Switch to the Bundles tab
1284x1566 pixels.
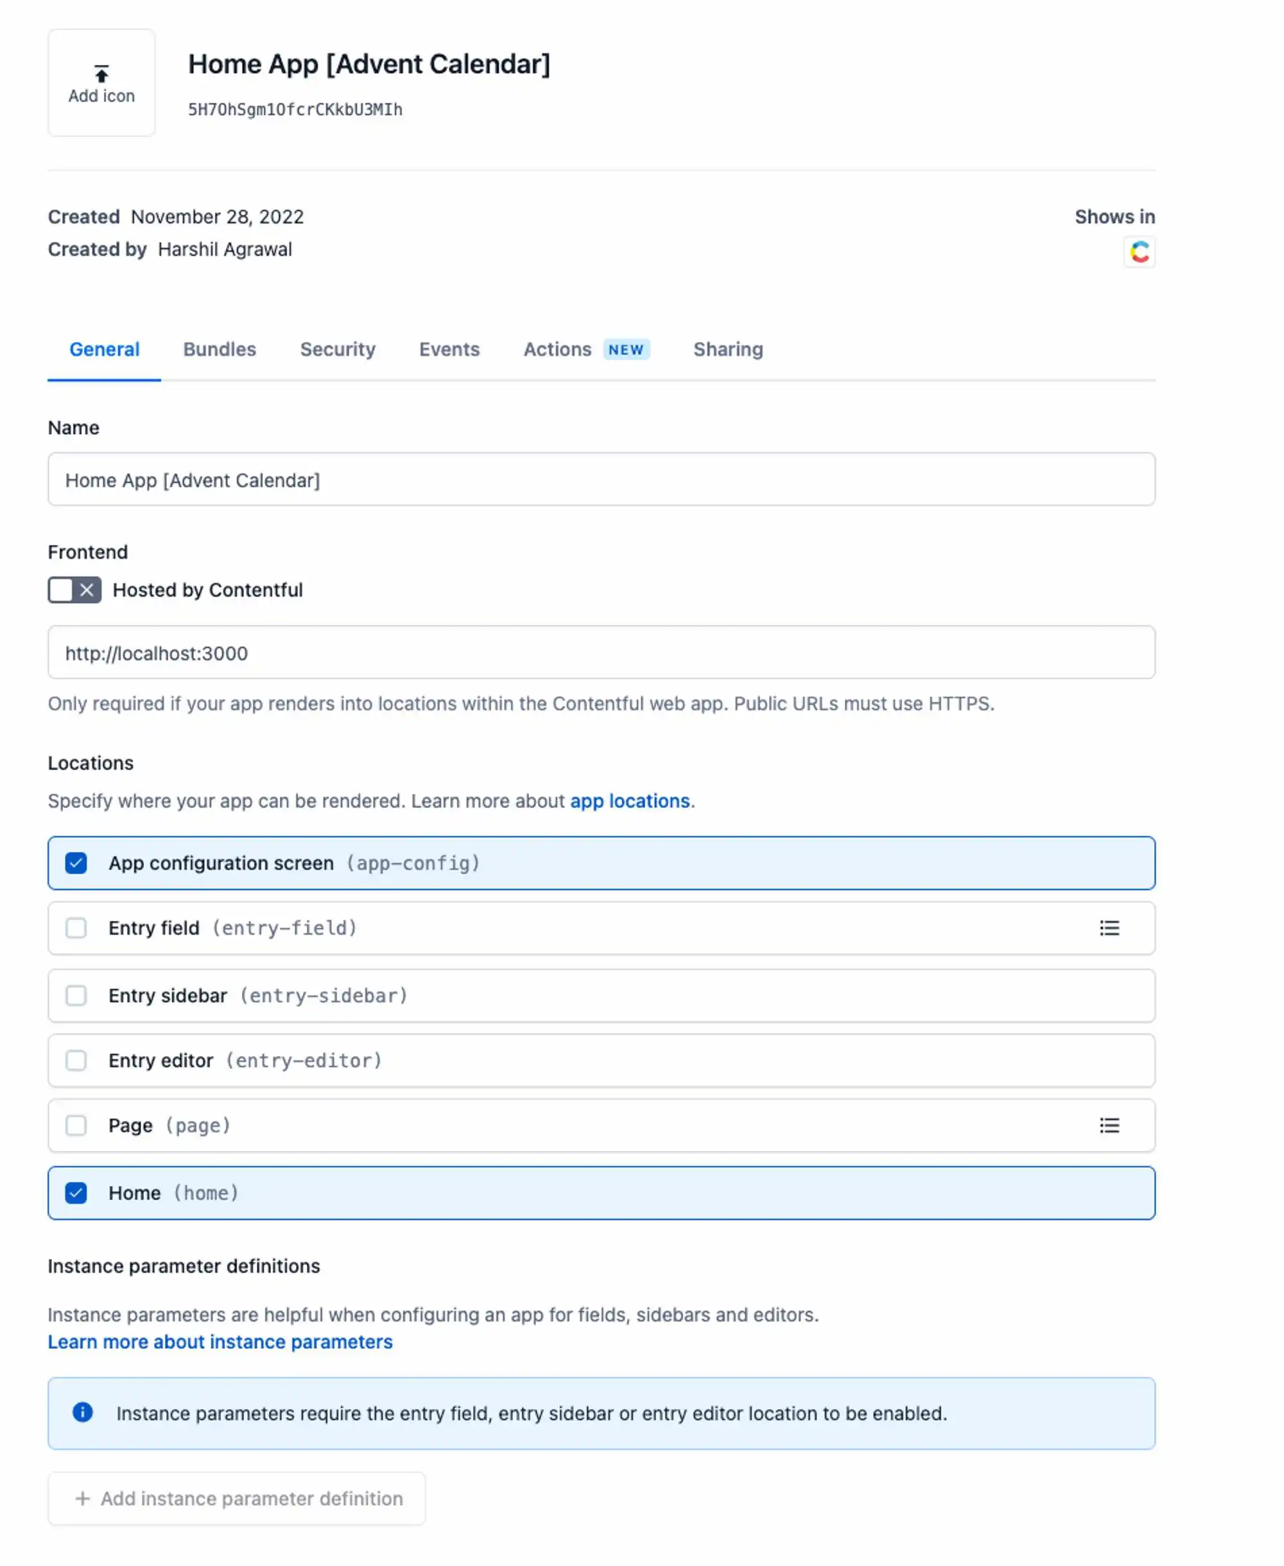218,349
